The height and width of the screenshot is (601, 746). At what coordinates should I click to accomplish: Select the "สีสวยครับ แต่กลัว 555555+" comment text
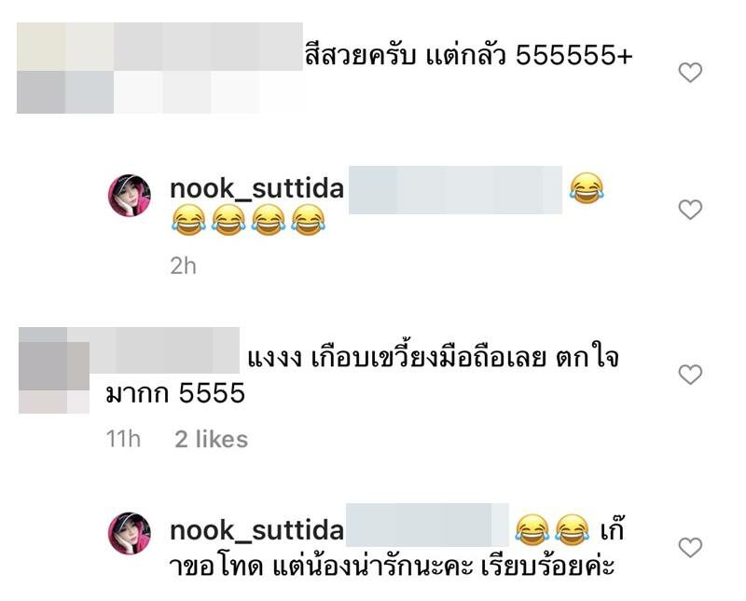click(469, 56)
